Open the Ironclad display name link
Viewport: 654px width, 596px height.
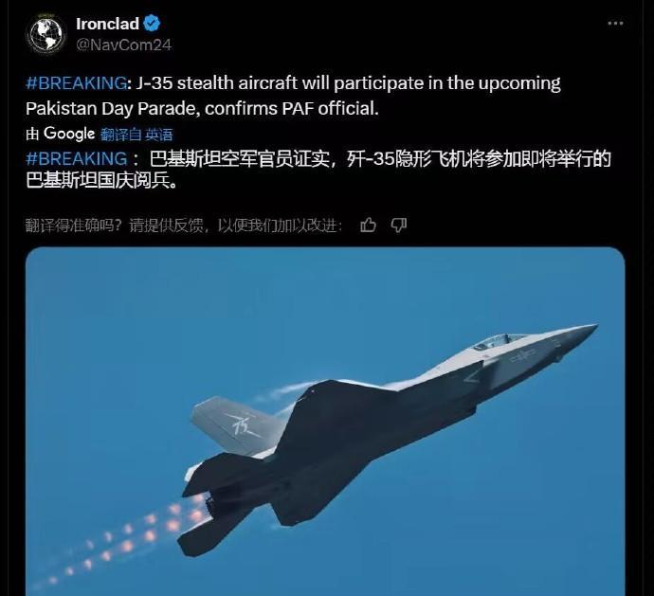pos(108,24)
